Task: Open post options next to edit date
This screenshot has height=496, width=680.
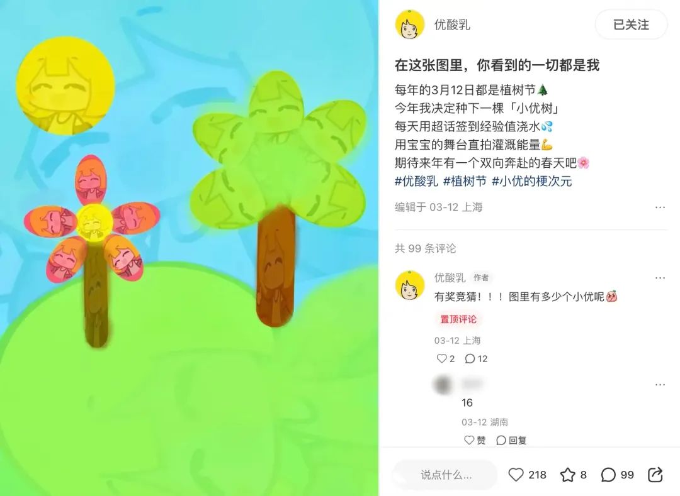Action: coord(660,207)
